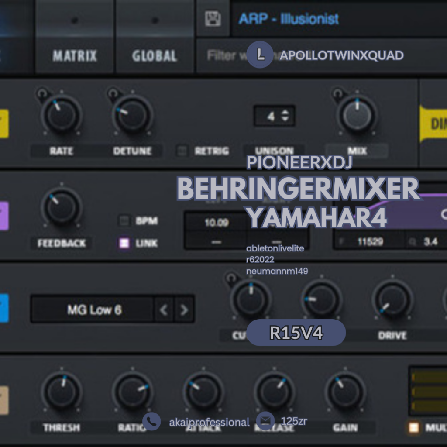Select the previous filter type with the left arrow
This screenshot has width=447, height=447.
pos(164,309)
